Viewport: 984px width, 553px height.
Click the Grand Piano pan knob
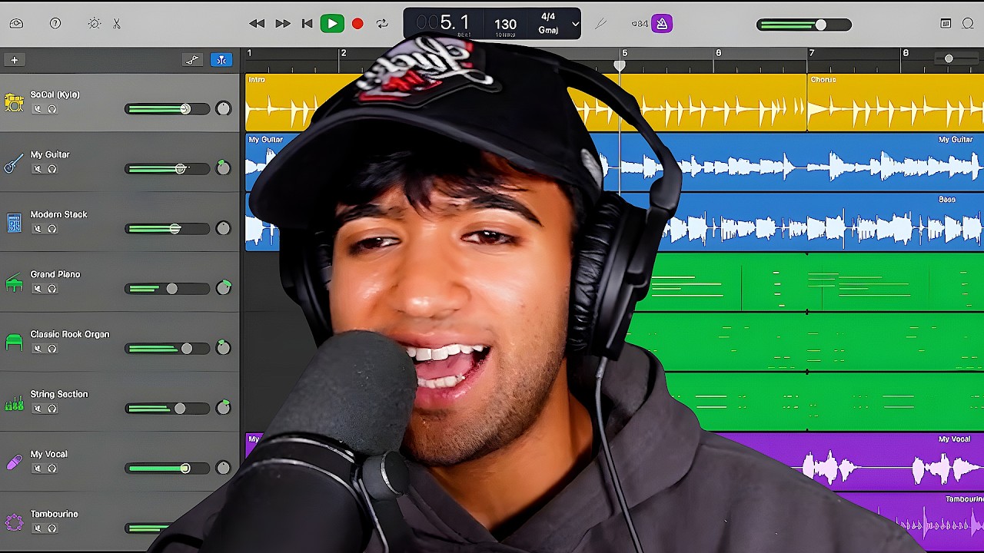pyautogui.click(x=223, y=288)
